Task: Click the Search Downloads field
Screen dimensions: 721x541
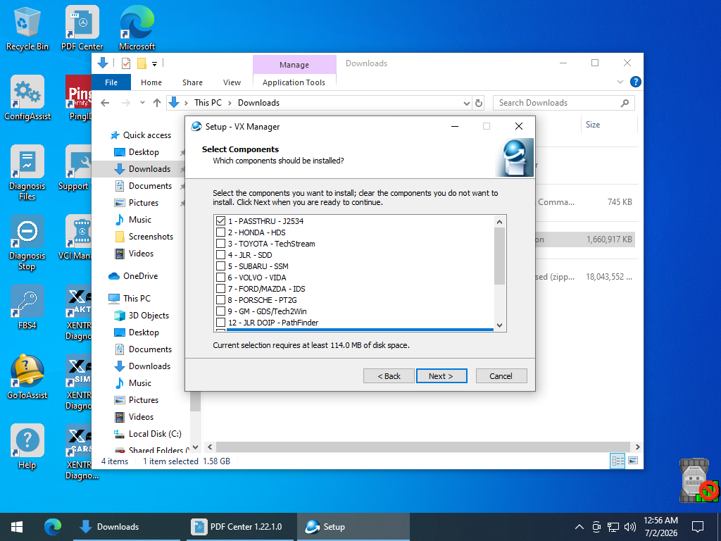Action: (x=564, y=103)
